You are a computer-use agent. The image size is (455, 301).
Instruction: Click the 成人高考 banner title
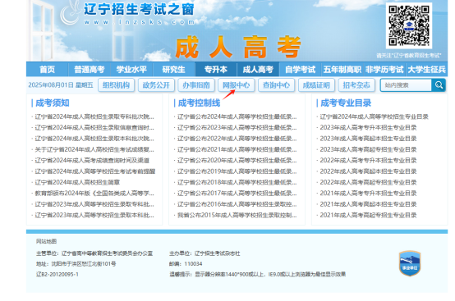pyautogui.click(x=238, y=48)
